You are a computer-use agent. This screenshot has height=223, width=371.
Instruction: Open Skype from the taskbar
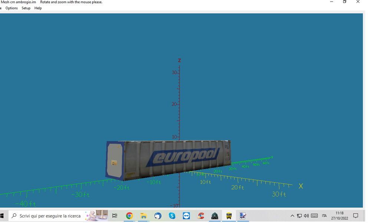(x=172, y=216)
